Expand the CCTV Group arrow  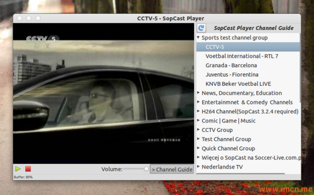(198, 130)
